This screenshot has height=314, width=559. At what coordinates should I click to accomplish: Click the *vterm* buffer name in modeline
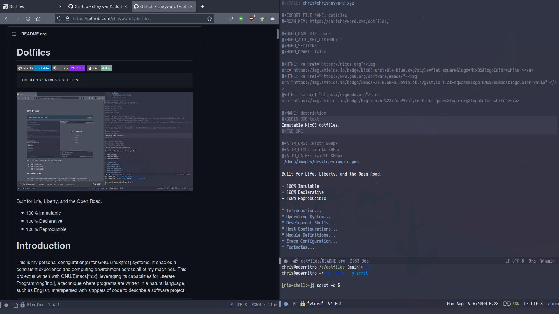pos(315,304)
